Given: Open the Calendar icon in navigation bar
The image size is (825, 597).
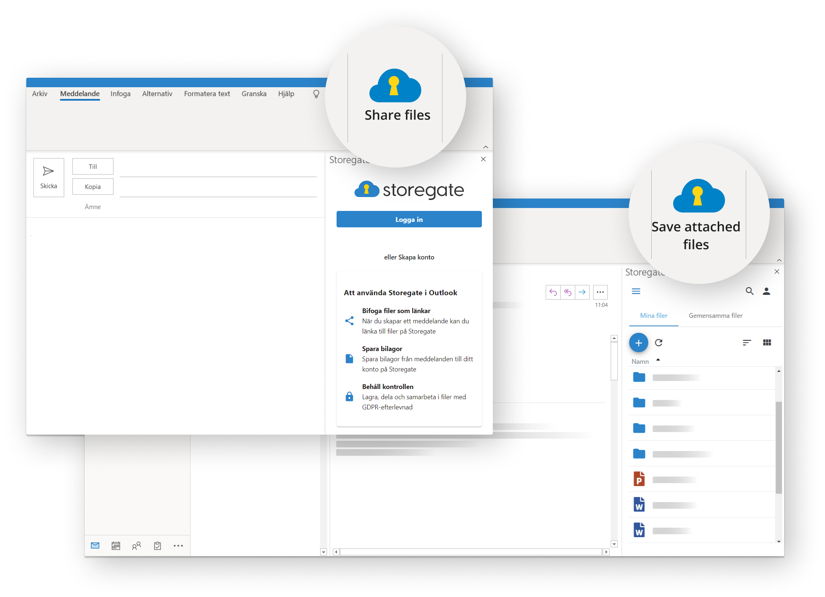Looking at the screenshot, I should pyautogui.click(x=116, y=546).
